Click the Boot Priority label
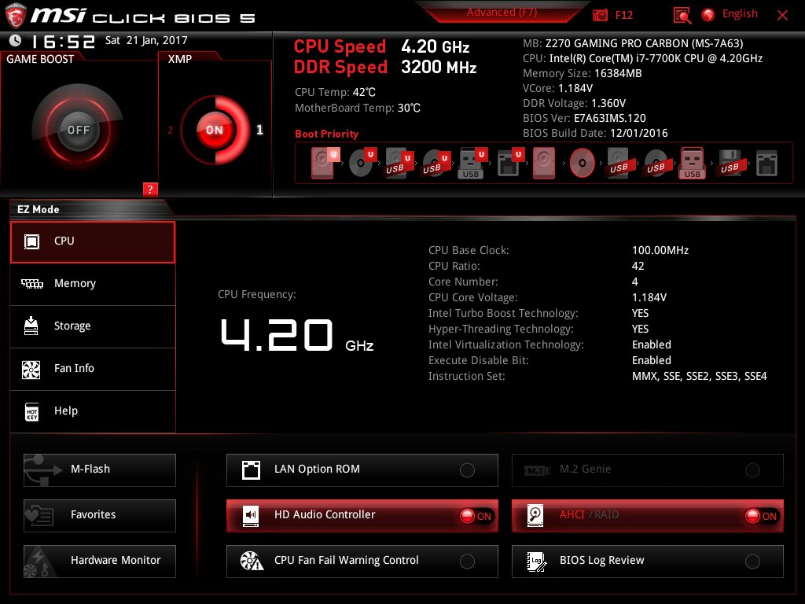The width and height of the screenshot is (805, 604). click(326, 134)
